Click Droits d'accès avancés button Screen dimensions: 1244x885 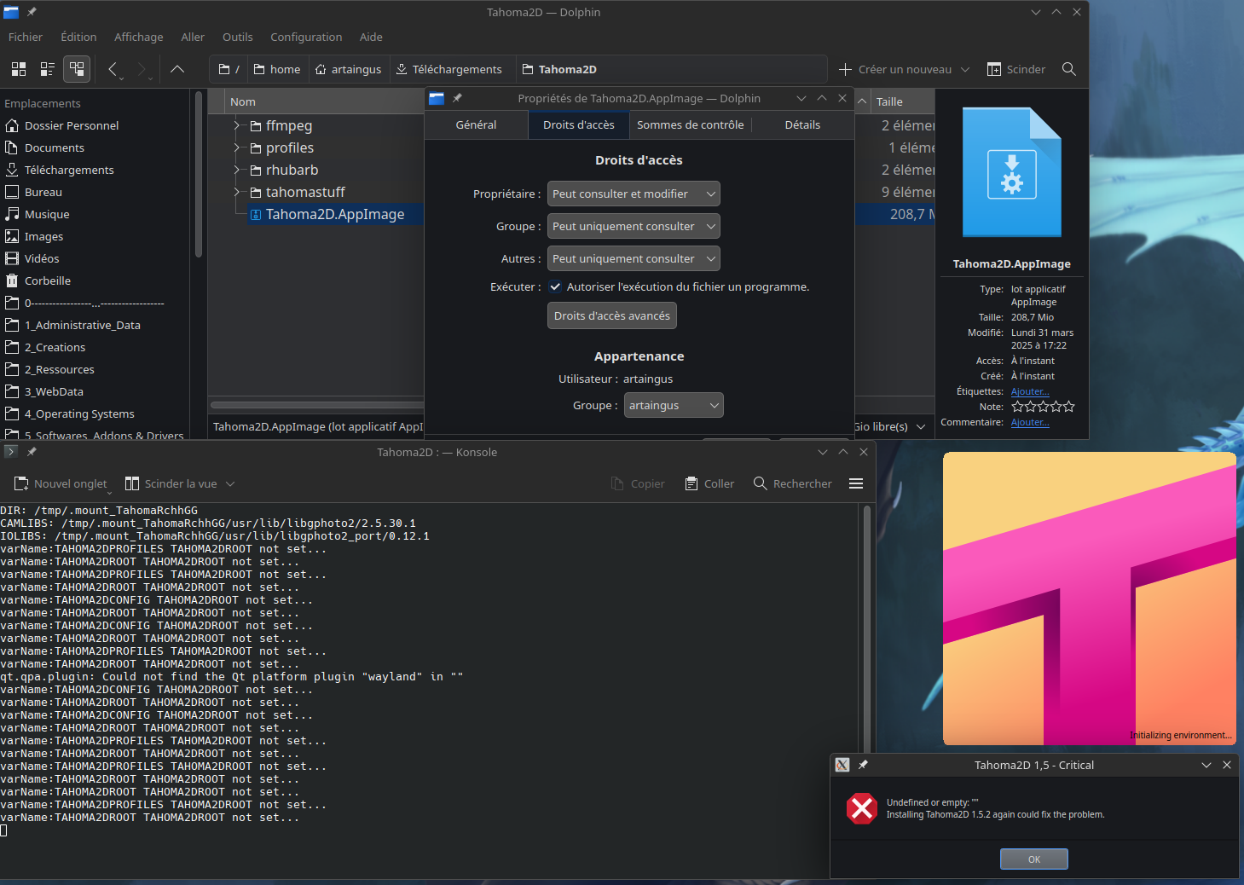pos(612,315)
